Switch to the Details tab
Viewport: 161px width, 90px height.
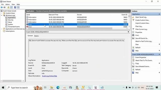[x=36, y=36]
